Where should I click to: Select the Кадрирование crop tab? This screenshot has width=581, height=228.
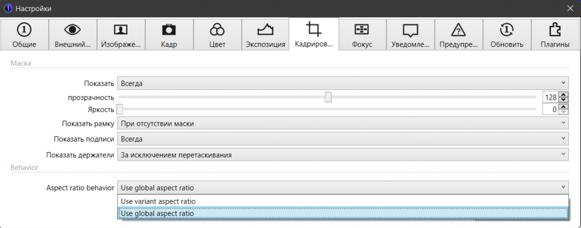(x=314, y=34)
